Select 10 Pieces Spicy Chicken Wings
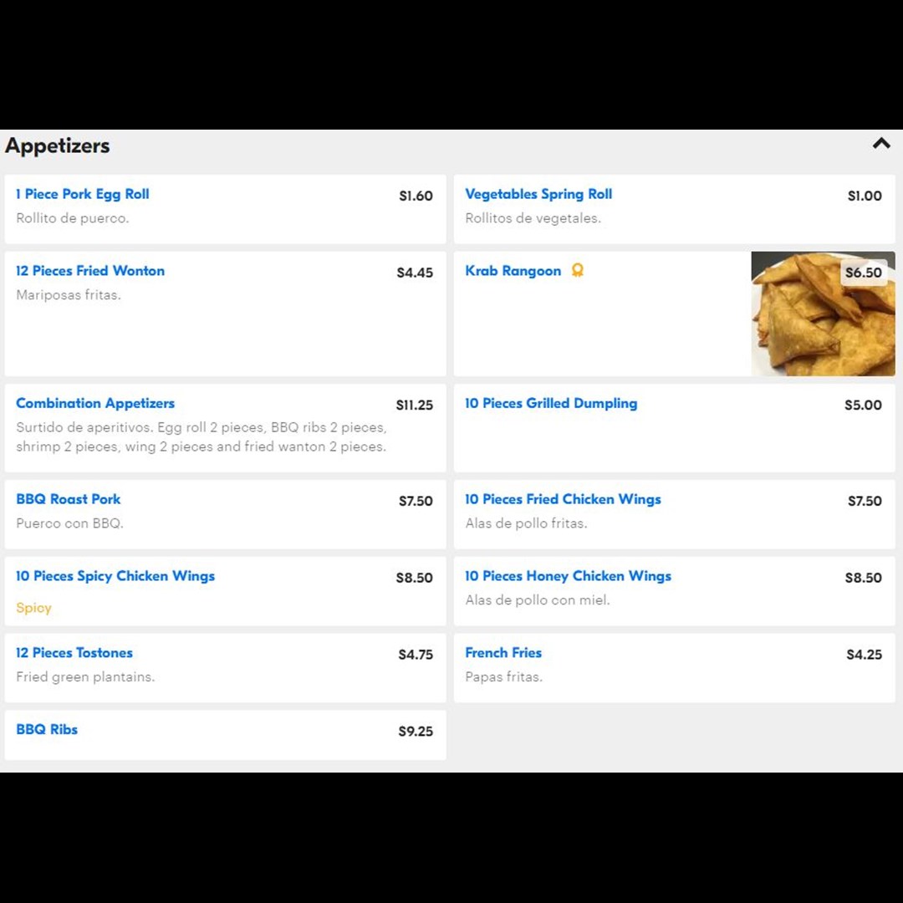Image resolution: width=903 pixels, height=903 pixels. click(x=225, y=591)
